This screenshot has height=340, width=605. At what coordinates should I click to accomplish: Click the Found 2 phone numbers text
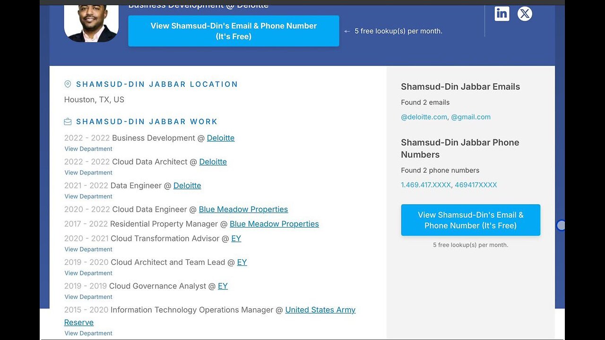tap(440, 170)
